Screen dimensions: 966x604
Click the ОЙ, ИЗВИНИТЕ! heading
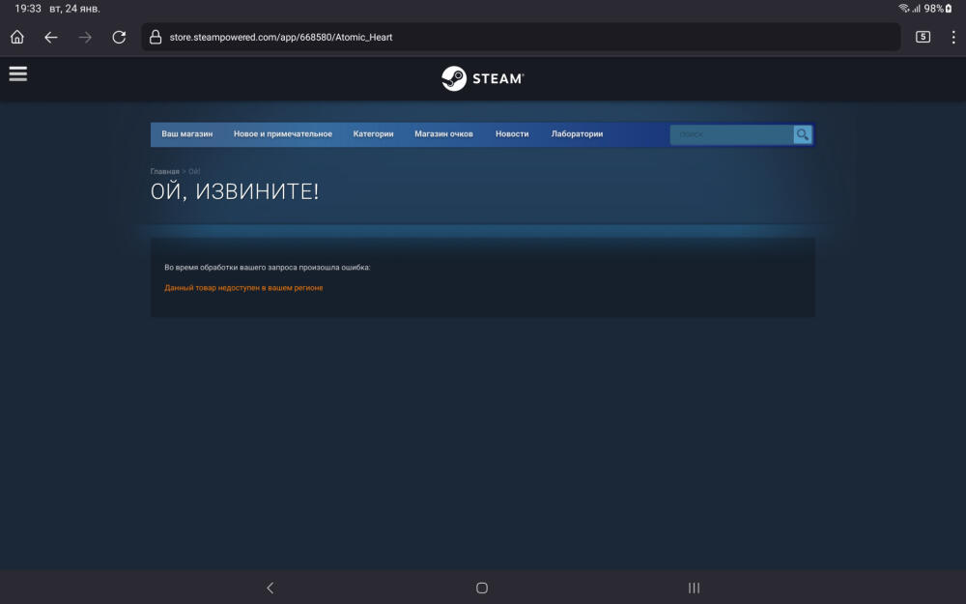235,191
